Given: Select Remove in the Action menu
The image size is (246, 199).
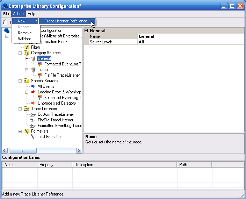Looking at the screenshot, I should (24, 33).
